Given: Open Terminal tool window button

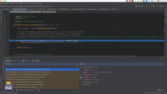Looking at the screenshot, I should click(38, 90).
